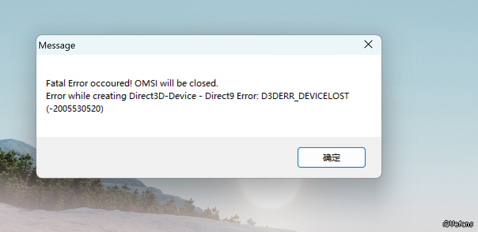Click the "Message" dialog title text
Viewport: 478px width, 232px height.
pyautogui.click(x=57, y=45)
